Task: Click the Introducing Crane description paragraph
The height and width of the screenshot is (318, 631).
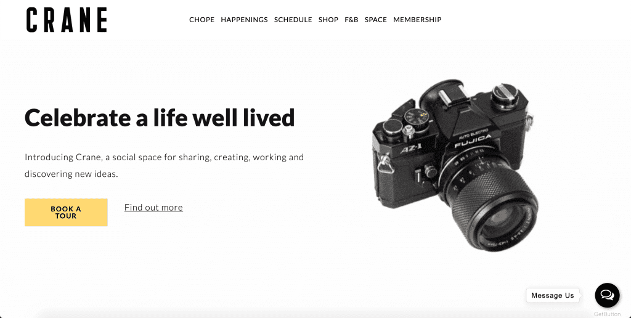Action: pyautogui.click(x=164, y=165)
